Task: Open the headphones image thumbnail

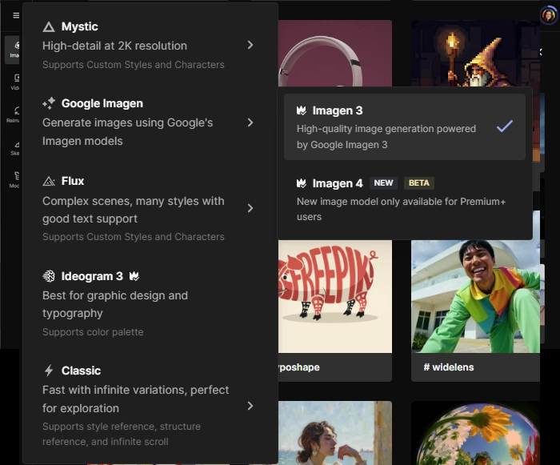Action: coord(335,54)
